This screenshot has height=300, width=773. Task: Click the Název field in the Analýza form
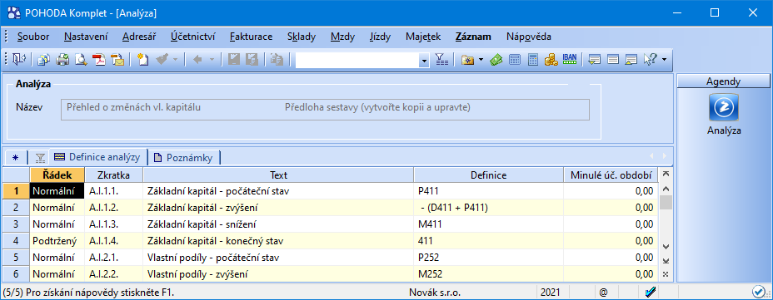point(325,110)
